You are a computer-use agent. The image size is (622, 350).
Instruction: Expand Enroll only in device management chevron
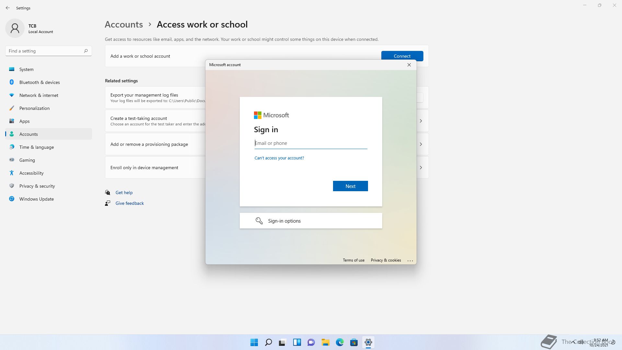[x=421, y=168]
